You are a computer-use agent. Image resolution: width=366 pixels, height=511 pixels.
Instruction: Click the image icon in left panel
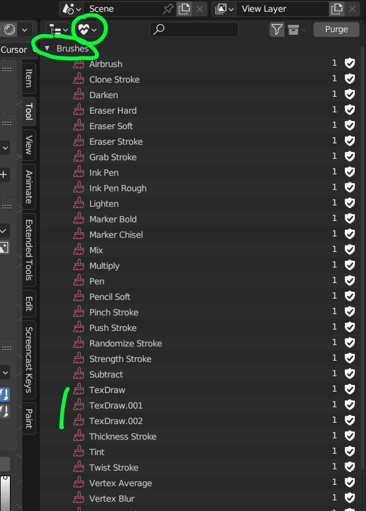4,248
